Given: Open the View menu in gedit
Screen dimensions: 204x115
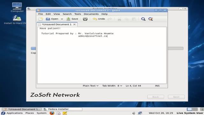Looking at the screenshot, I should (57, 14).
